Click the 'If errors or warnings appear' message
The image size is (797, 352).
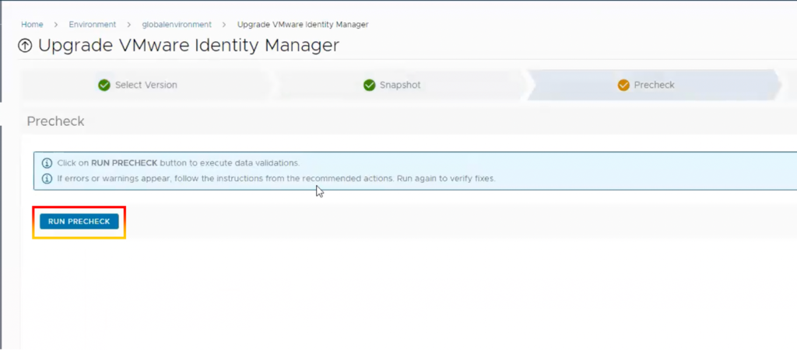(276, 179)
